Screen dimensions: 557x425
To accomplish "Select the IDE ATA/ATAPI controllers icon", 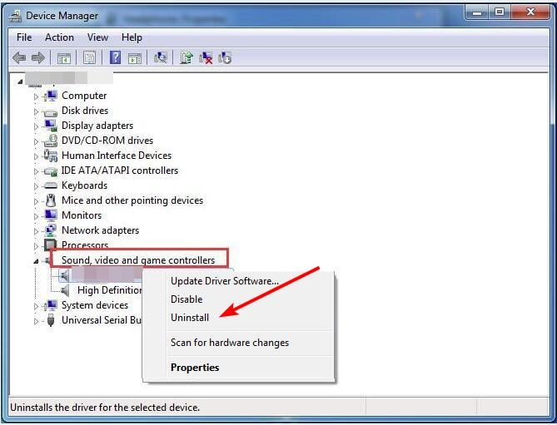I will pos(50,171).
